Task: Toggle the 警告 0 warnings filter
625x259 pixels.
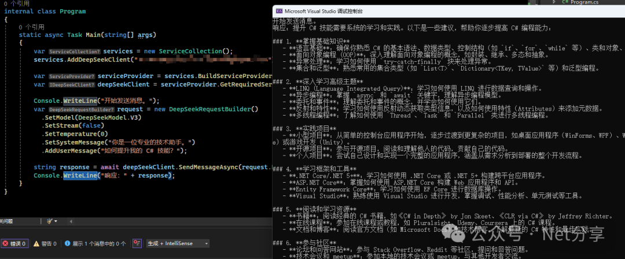Action: pyautogui.click(x=45, y=243)
